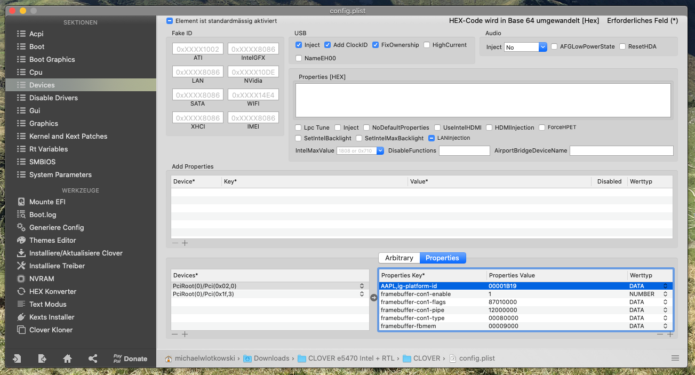
Task: Toggle the ResetHDA checkbox
Action: pyautogui.click(x=622, y=47)
